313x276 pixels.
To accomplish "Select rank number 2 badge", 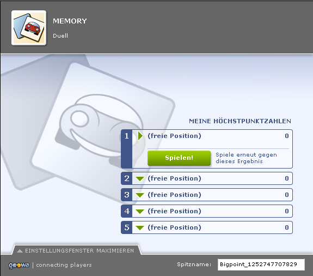I will pos(126,178).
